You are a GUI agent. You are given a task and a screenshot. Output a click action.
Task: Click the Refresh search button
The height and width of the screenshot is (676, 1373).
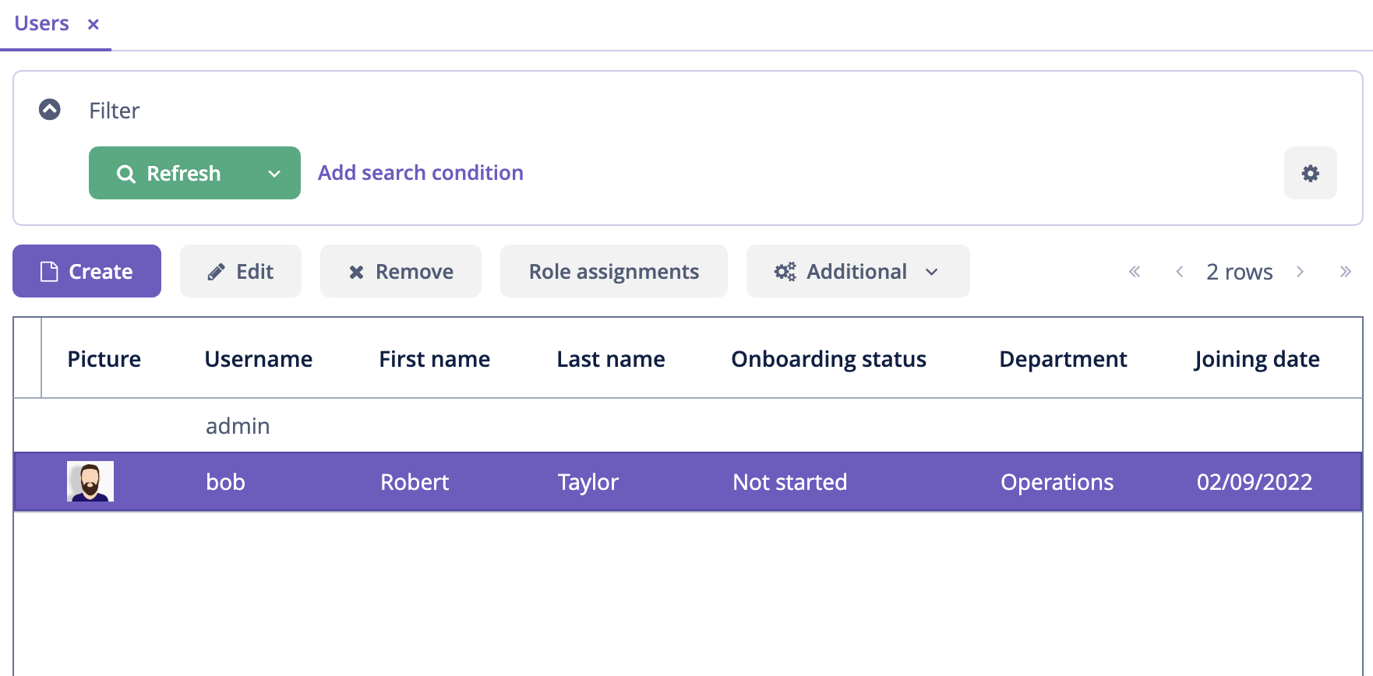tap(169, 173)
